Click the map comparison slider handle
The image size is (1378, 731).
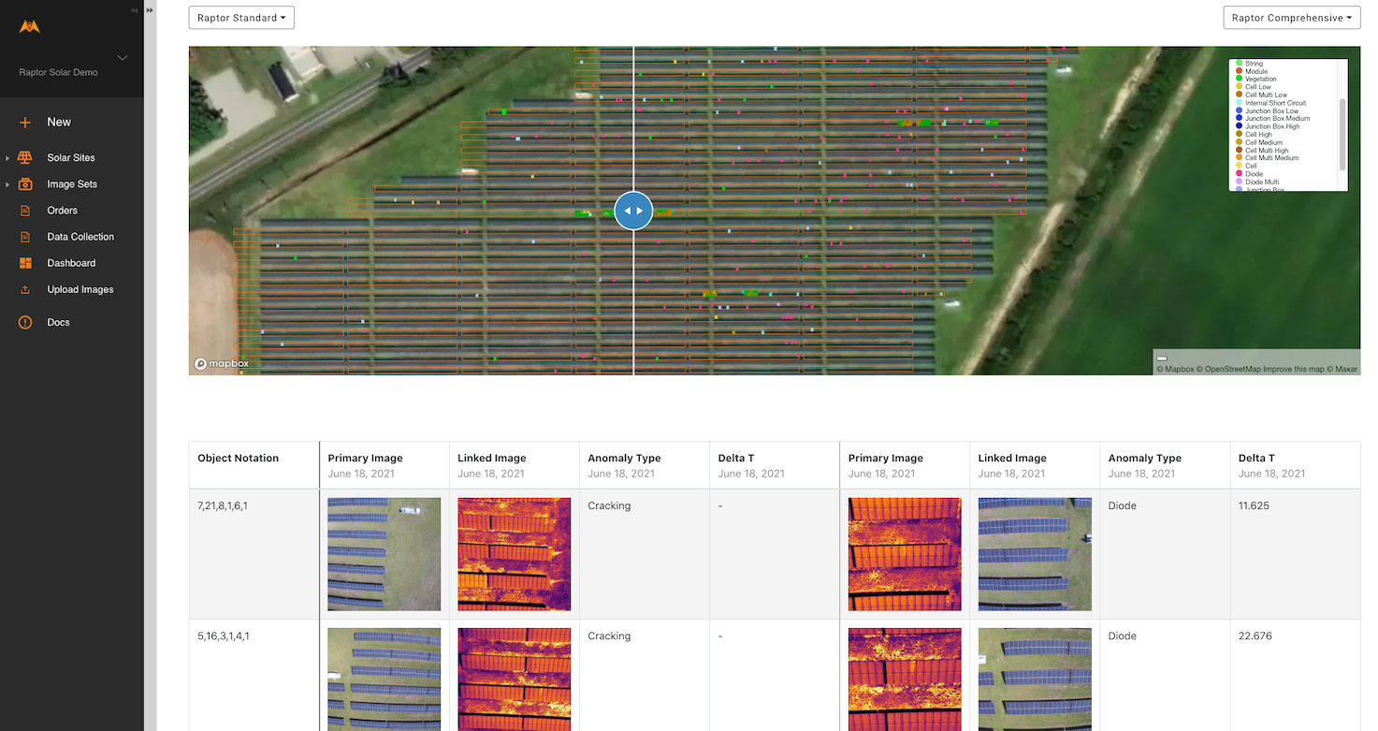tap(633, 211)
